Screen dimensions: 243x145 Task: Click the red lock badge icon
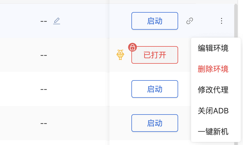(x=132, y=47)
